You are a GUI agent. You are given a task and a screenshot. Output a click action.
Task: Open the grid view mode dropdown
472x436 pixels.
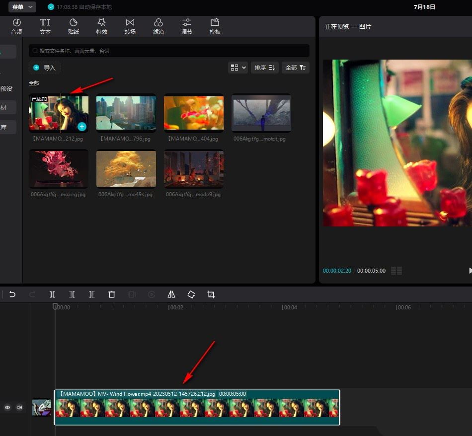[238, 68]
